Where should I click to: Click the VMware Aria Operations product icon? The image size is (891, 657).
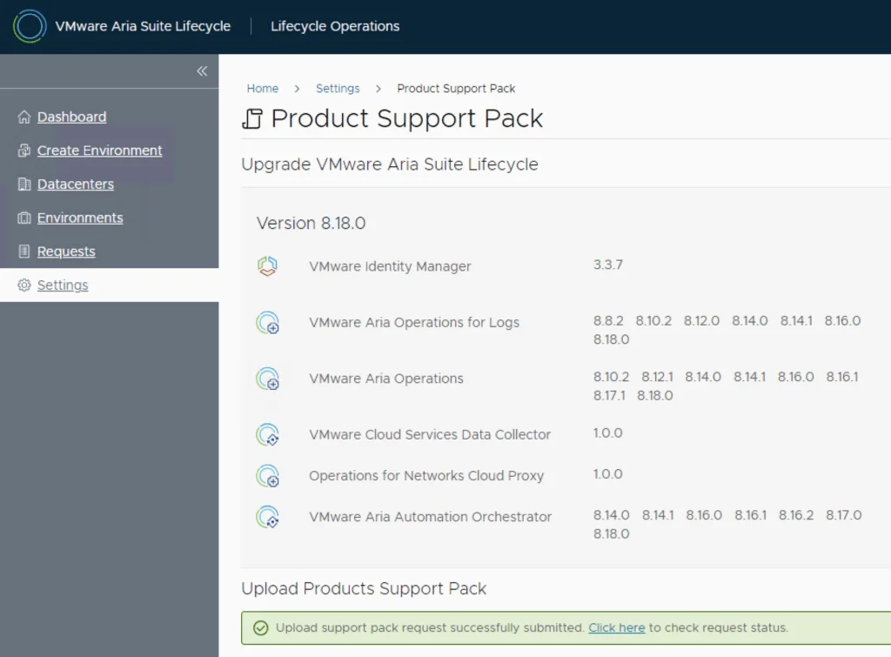[x=268, y=379]
